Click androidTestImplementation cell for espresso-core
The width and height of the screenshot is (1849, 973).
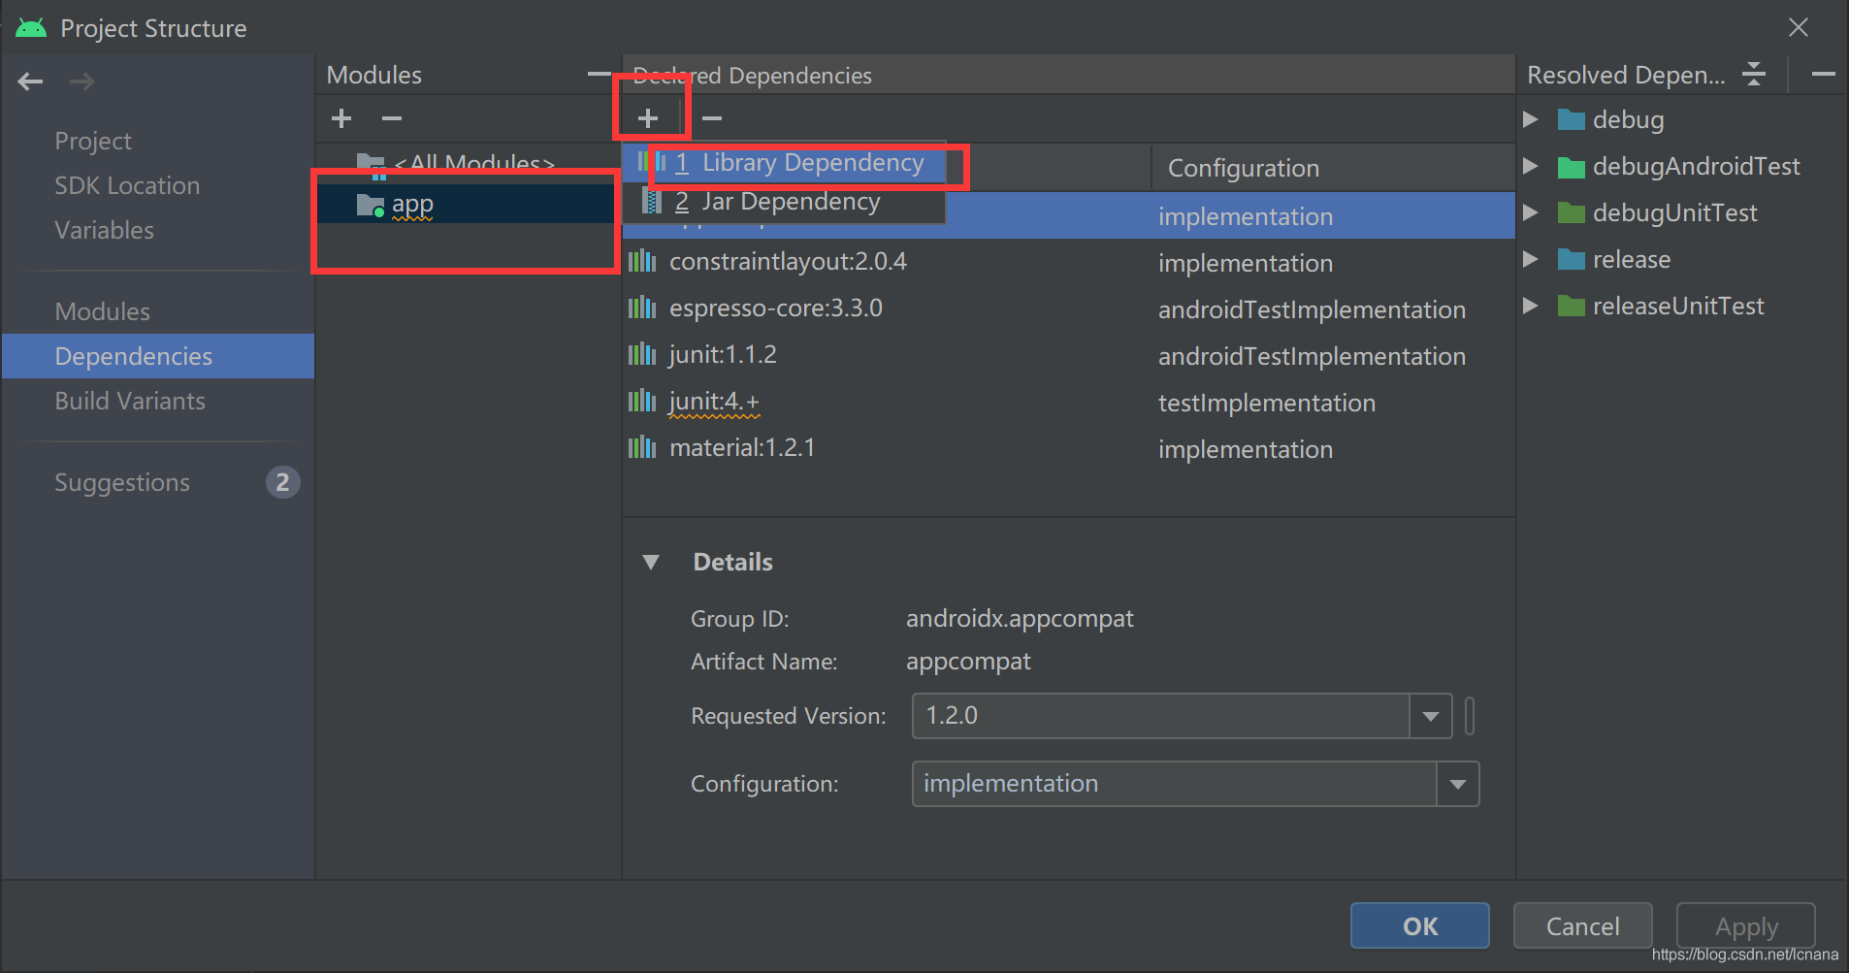[x=1312, y=309]
